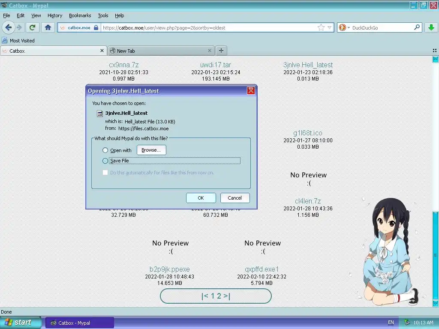Go to page 1 in pagination
This screenshot has width=439, height=329.
pyautogui.click(x=213, y=296)
